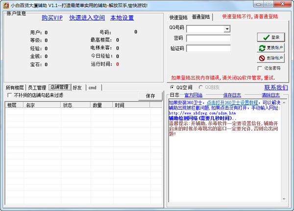Click the 清除日志 clear log link
This screenshot has height=211, width=294.
point(271,95)
